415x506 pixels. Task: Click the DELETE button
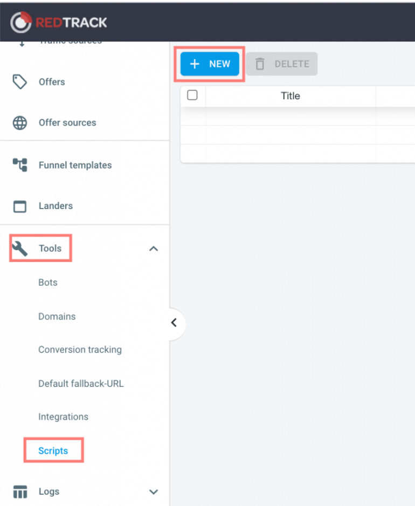click(x=282, y=64)
